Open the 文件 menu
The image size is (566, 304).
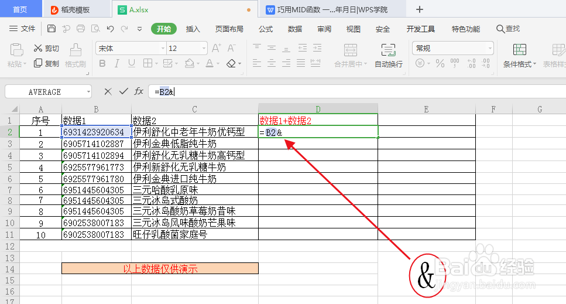pyautogui.click(x=22, y=29)
